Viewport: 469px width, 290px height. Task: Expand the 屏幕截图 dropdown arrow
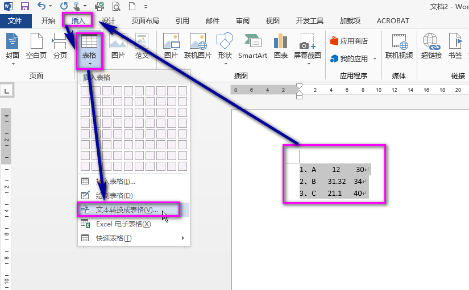pyautogui.click(x=309, y=64)
